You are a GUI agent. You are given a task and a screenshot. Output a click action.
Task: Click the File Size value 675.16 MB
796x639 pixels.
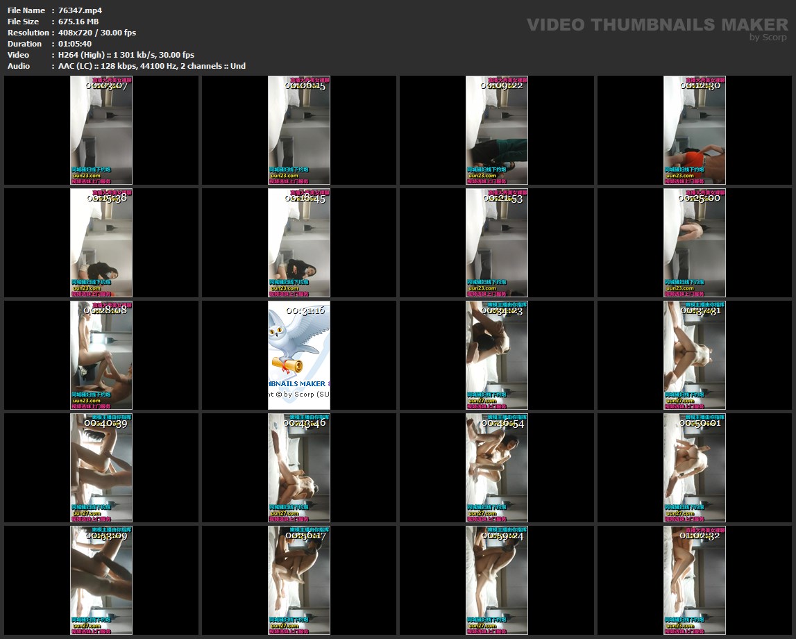point(78,22)
